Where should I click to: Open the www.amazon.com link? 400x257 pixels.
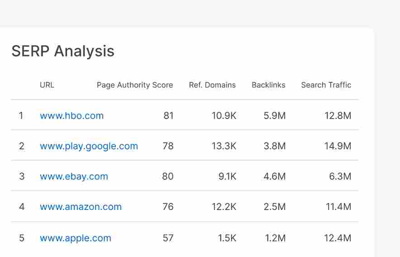tap(81, 207)
